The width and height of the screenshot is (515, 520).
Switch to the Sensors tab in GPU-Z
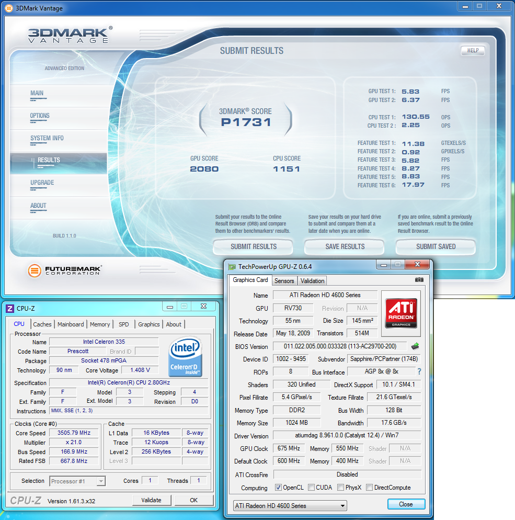[x=284, y=280]
